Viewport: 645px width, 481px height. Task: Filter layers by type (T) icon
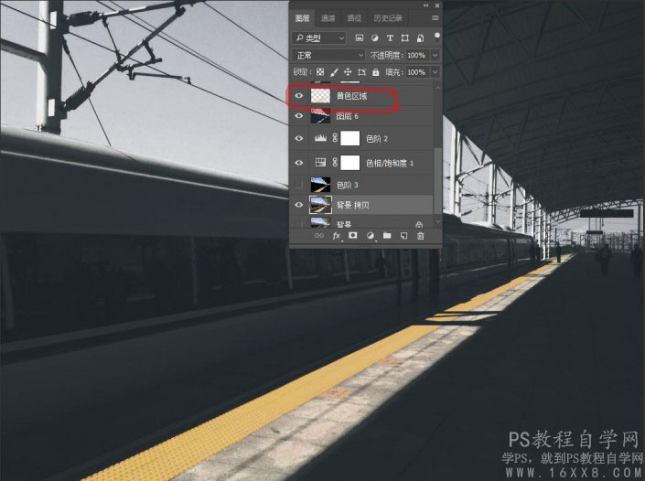click(390, 38)
